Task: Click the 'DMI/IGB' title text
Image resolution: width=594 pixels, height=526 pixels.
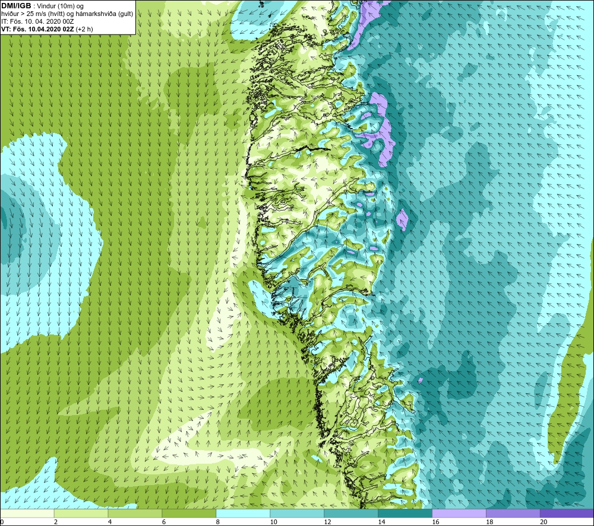Action: (x=16, y=6)
